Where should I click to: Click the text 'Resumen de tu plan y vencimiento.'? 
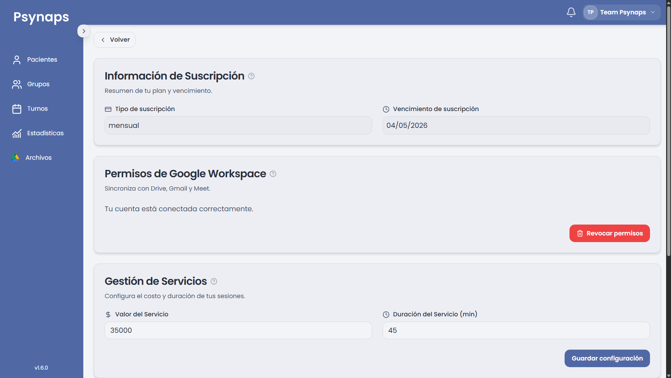[x=158, y=91]
